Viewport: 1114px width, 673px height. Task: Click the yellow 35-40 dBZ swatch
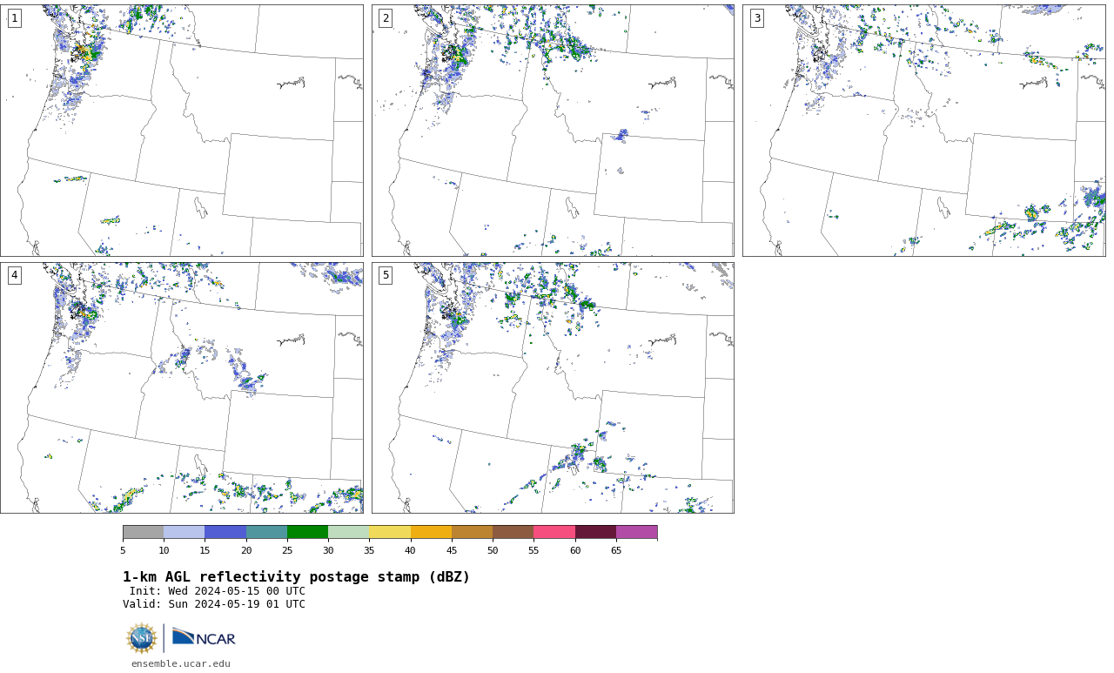point(390,532)
